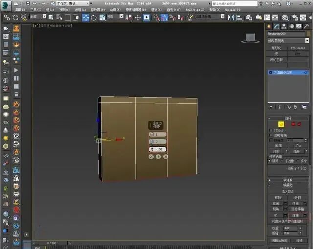
Task: Select the 禁用 preview radio button
Action: coord(269,161)
